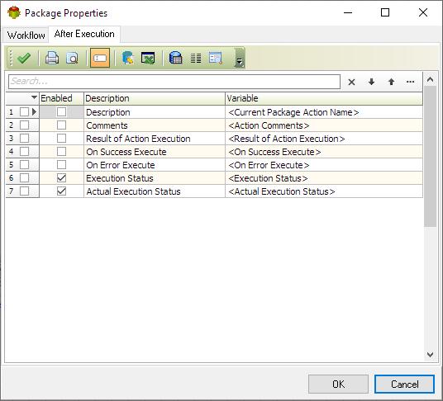The height and width of the screenshot is (401, 443).
Task: Enable the Description row checkbox
Action: pos(61,112)
